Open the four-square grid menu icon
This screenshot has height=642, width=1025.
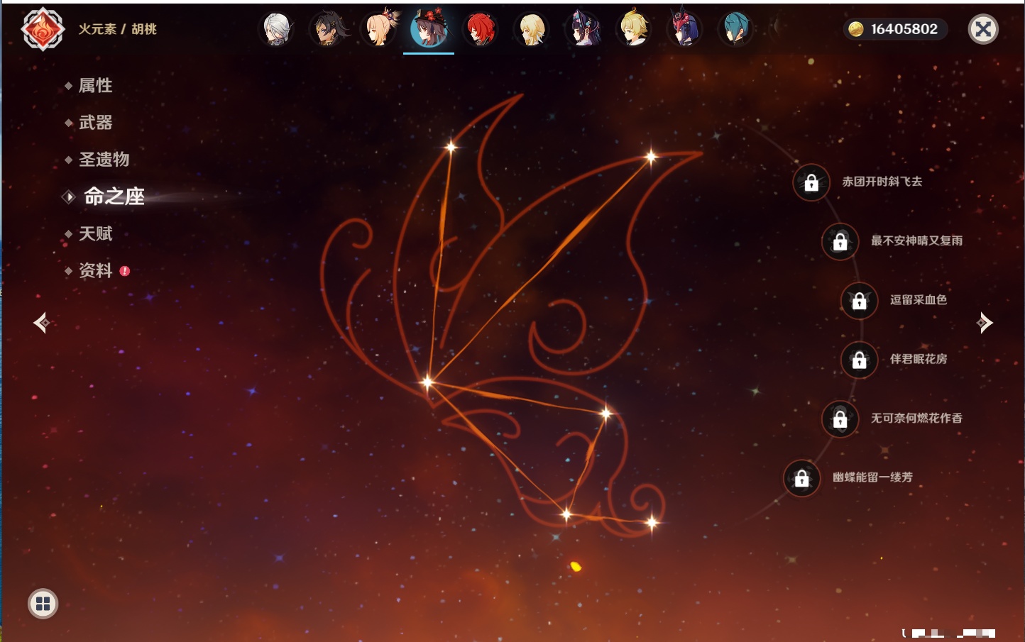click(43, 604)
